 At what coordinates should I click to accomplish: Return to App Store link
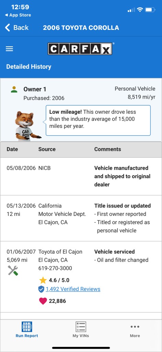click(18, 15)
